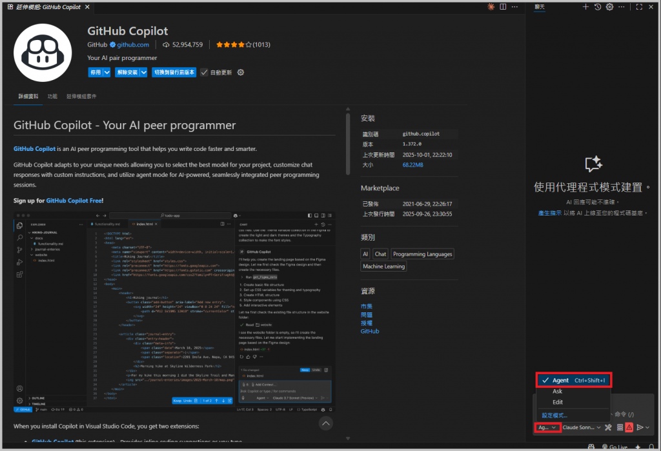
Task: Open the 市集 resource link
Action: tap(367, 306)
